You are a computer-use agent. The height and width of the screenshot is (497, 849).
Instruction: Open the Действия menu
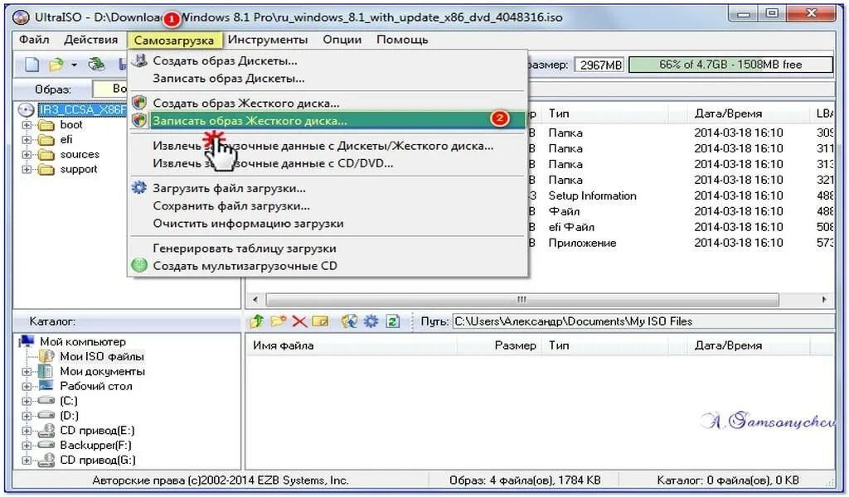(x=90, y=40)
